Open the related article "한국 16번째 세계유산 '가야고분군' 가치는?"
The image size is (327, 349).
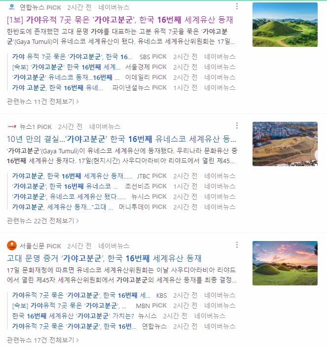(x=73, y=316)
